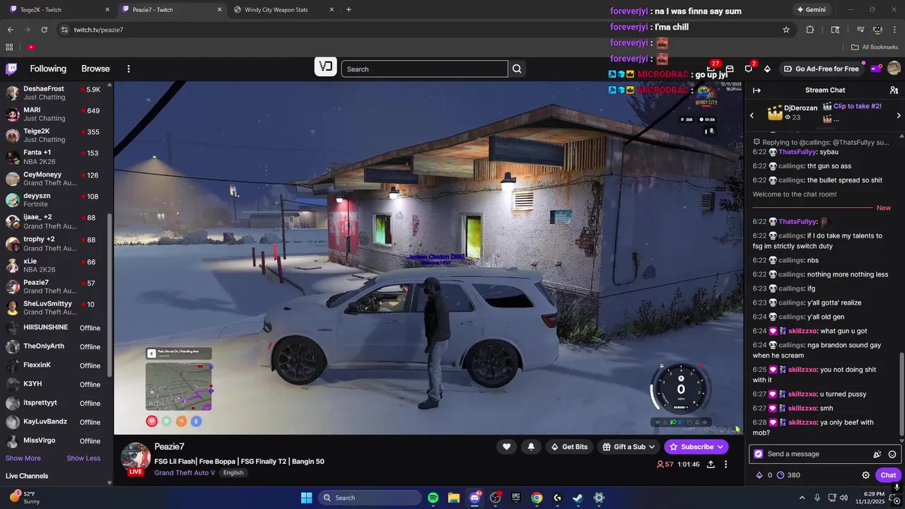Viewport: 905px width, 509px height.
Task: Open the browser extensions puzzle icon
Action: pyautogui.click(x=810, y=30)
